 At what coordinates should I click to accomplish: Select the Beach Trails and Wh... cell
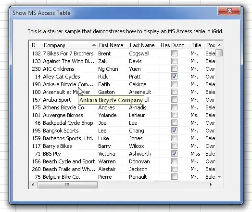tap(70, 169)
